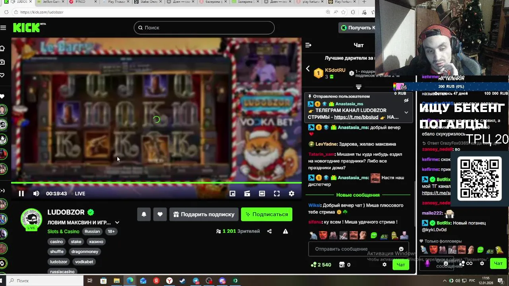Enable picture-in-picture mini player

[232, 193]
